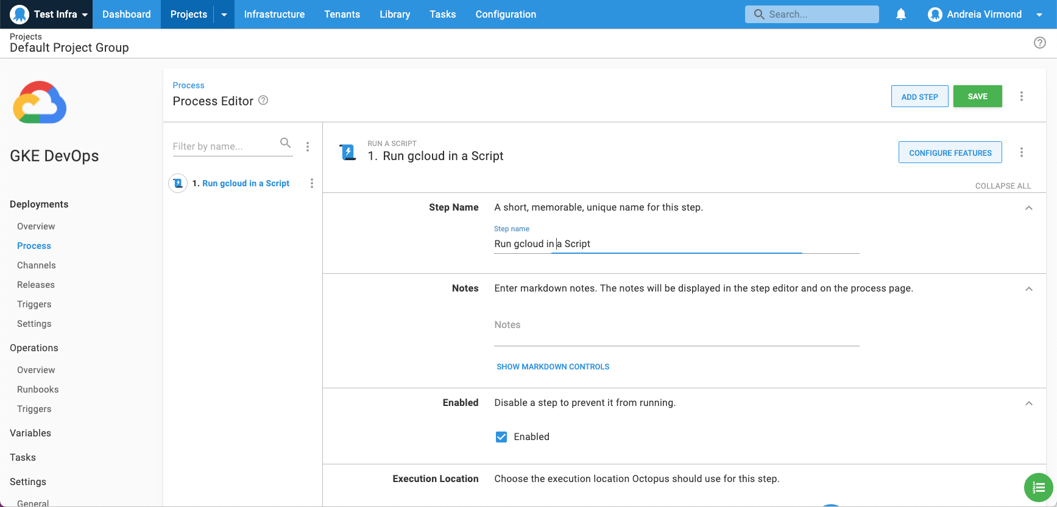The width and height of the screenshot is (1057, 507).
Task: Open Deployments Triggers in sidebar
Action: pyautogui.click(x=34, y=304)
